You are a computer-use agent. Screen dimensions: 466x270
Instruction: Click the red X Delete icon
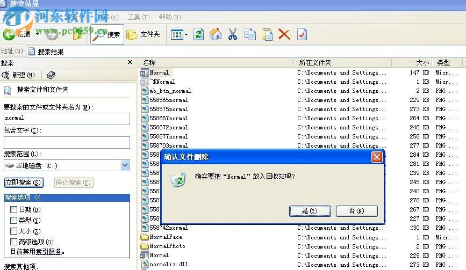coord(284,34)
